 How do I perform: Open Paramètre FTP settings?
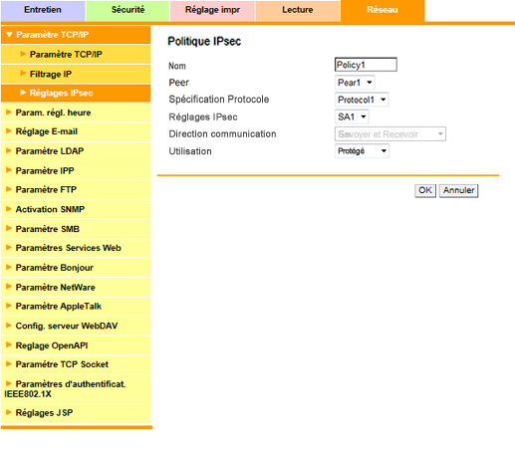point(76,190)
